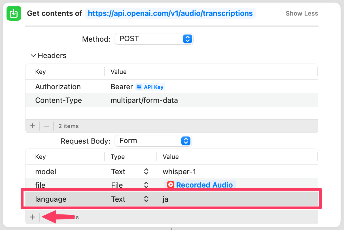Click Show Less button
Viewport: 344px width, 230px height.
301,13
